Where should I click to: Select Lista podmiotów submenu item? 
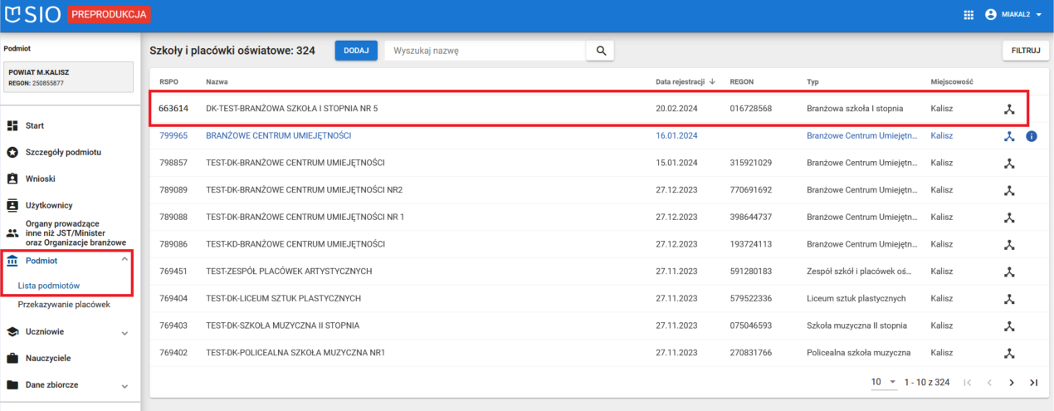[48, 286]
